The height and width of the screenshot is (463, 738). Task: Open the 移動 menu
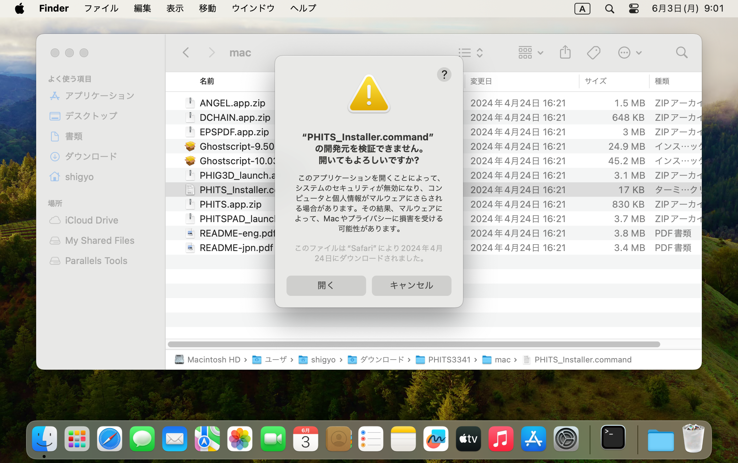tap(207, 8)
